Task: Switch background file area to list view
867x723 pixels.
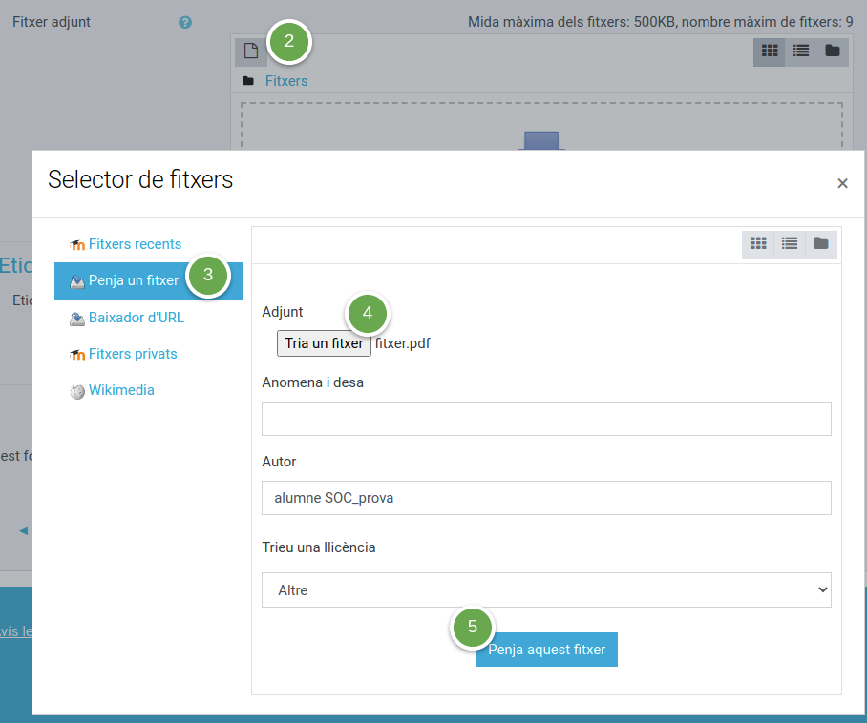Action: point(801,52)
